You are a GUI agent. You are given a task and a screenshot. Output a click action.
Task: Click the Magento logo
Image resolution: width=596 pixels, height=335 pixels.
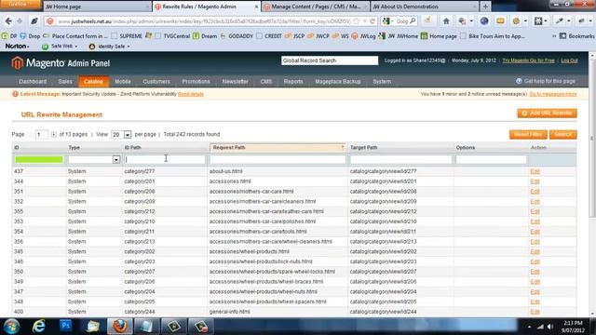61,63
